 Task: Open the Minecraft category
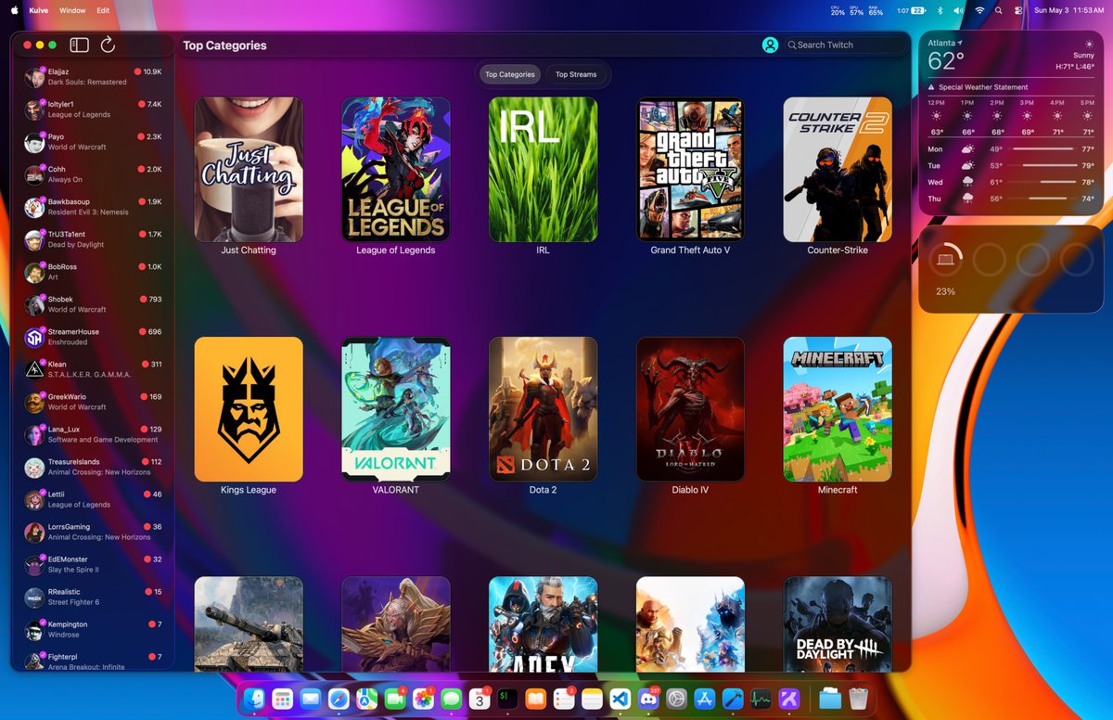tap(838, 409)
